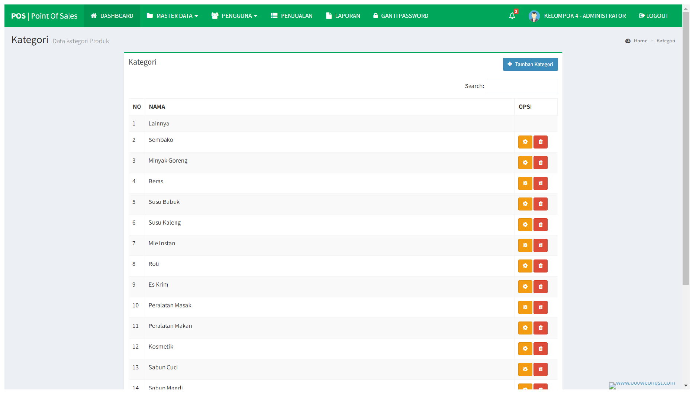Open the LAPORAN section
This screenshot has height=395, width=693.
343,16
